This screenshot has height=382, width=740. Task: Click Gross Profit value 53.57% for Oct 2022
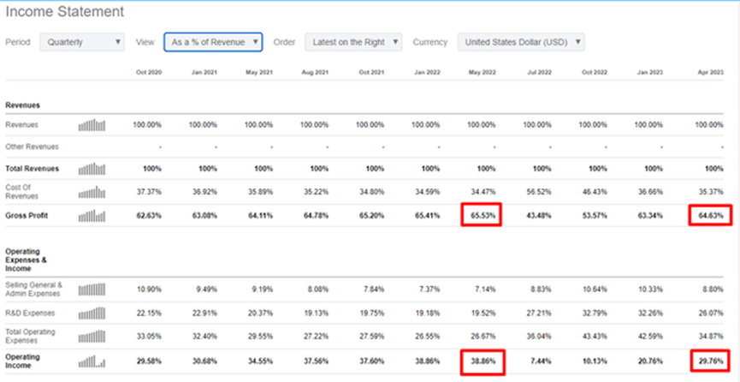pyautogui.click(x=595, y=216)
